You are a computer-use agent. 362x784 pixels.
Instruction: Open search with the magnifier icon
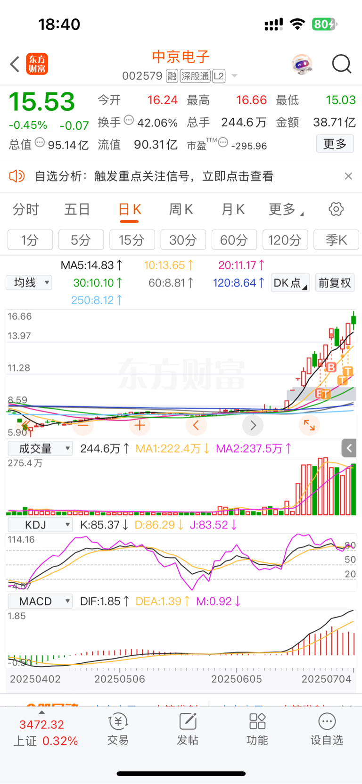[342, 64]
